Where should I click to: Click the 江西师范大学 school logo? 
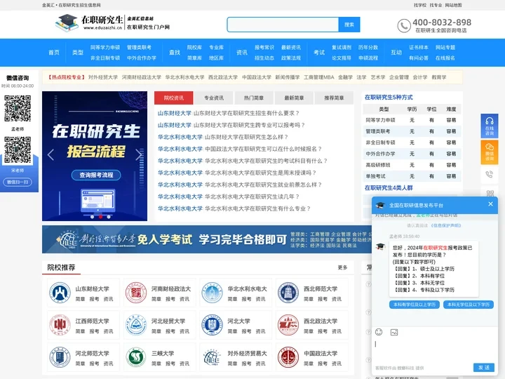[60, 325]
